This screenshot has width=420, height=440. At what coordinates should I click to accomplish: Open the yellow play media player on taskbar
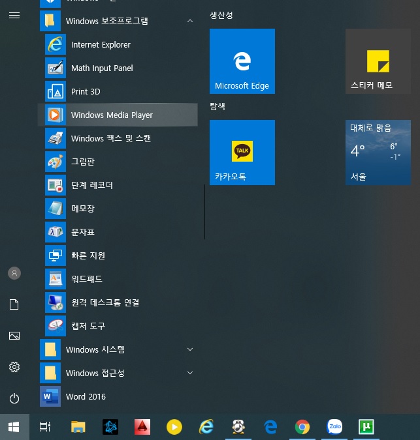[174, 427]
